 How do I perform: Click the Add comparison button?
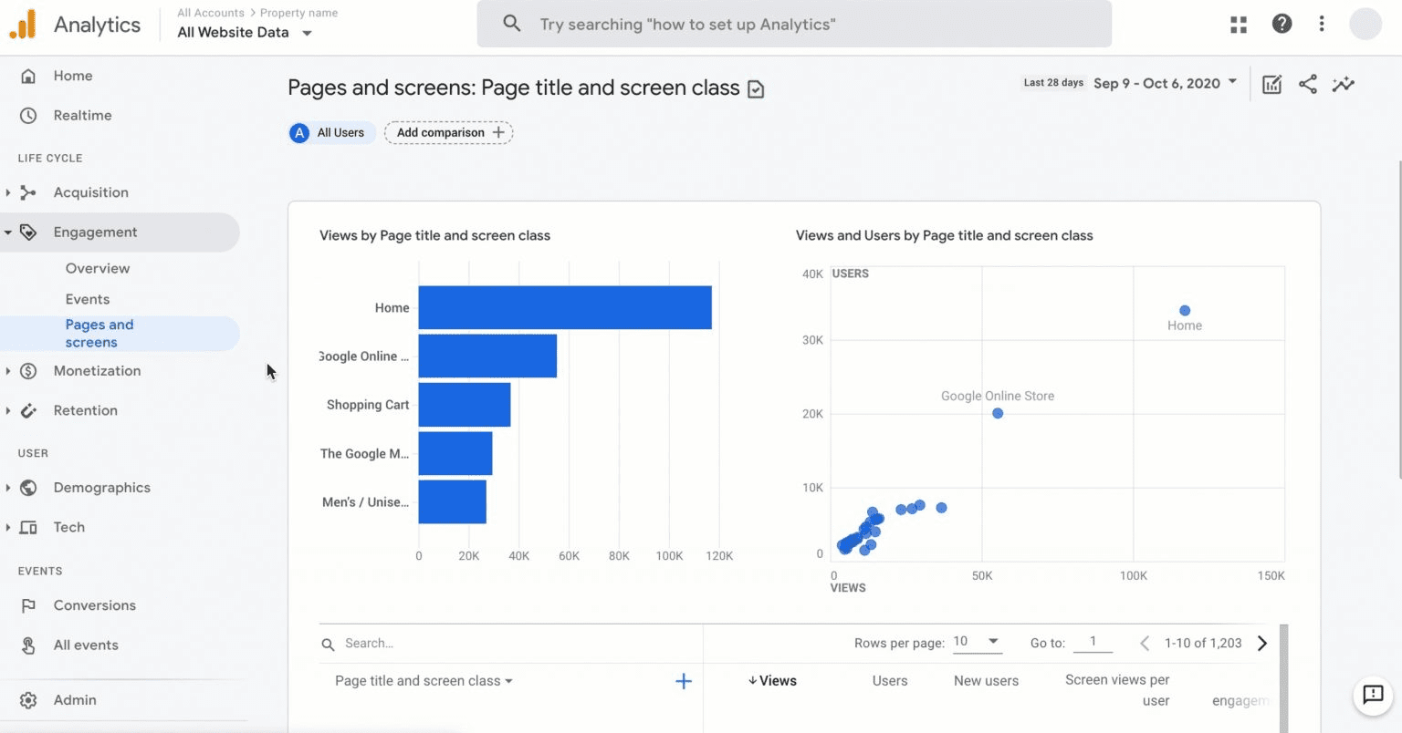click(448, 133)
